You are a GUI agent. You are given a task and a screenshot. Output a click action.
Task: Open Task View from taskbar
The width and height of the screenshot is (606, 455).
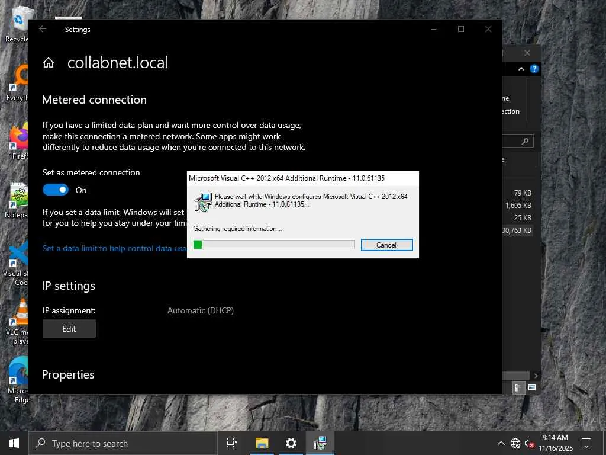tap(232, 443)
